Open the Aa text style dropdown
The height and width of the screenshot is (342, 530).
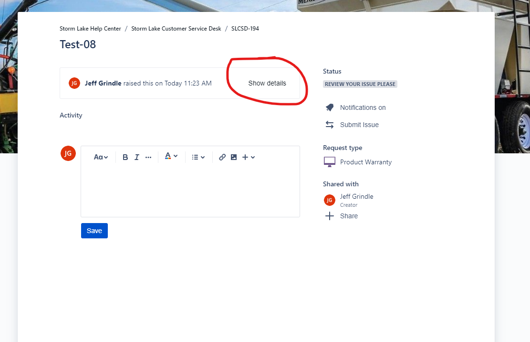tap(101, 157)
